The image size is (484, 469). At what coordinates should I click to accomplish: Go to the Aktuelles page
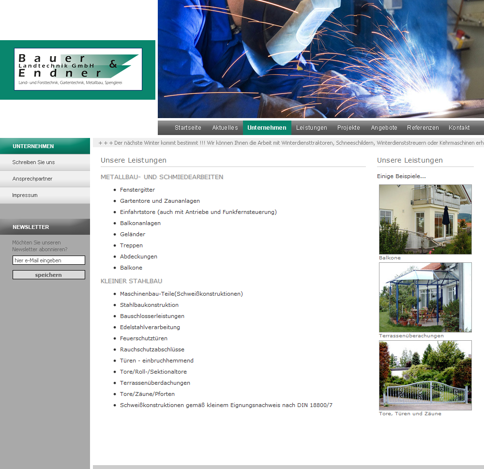click(x=225, y=128)
